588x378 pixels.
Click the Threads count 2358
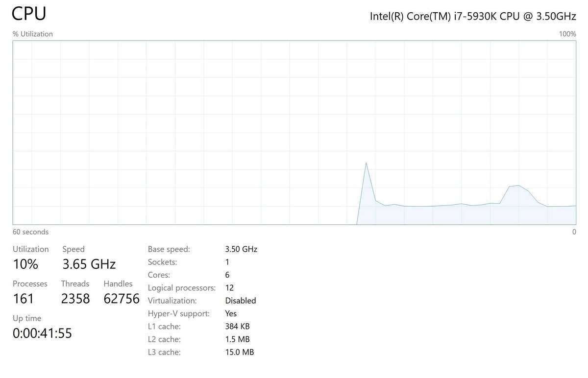75,299
